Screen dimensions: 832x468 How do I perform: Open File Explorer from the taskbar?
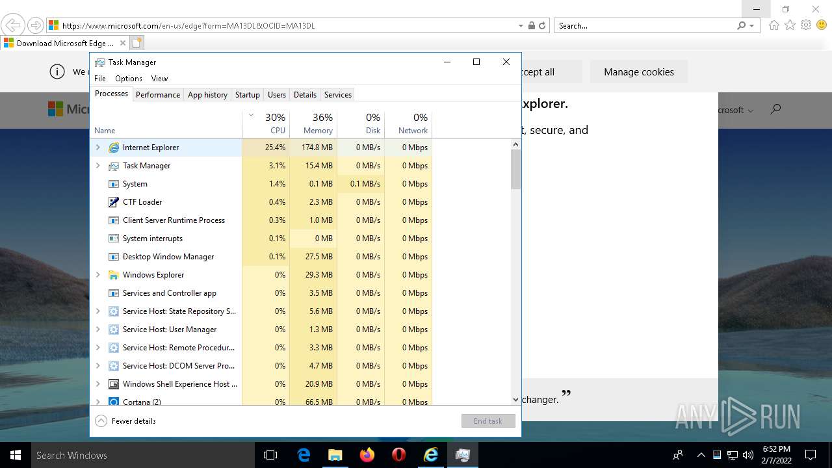[x=335, y=455]
